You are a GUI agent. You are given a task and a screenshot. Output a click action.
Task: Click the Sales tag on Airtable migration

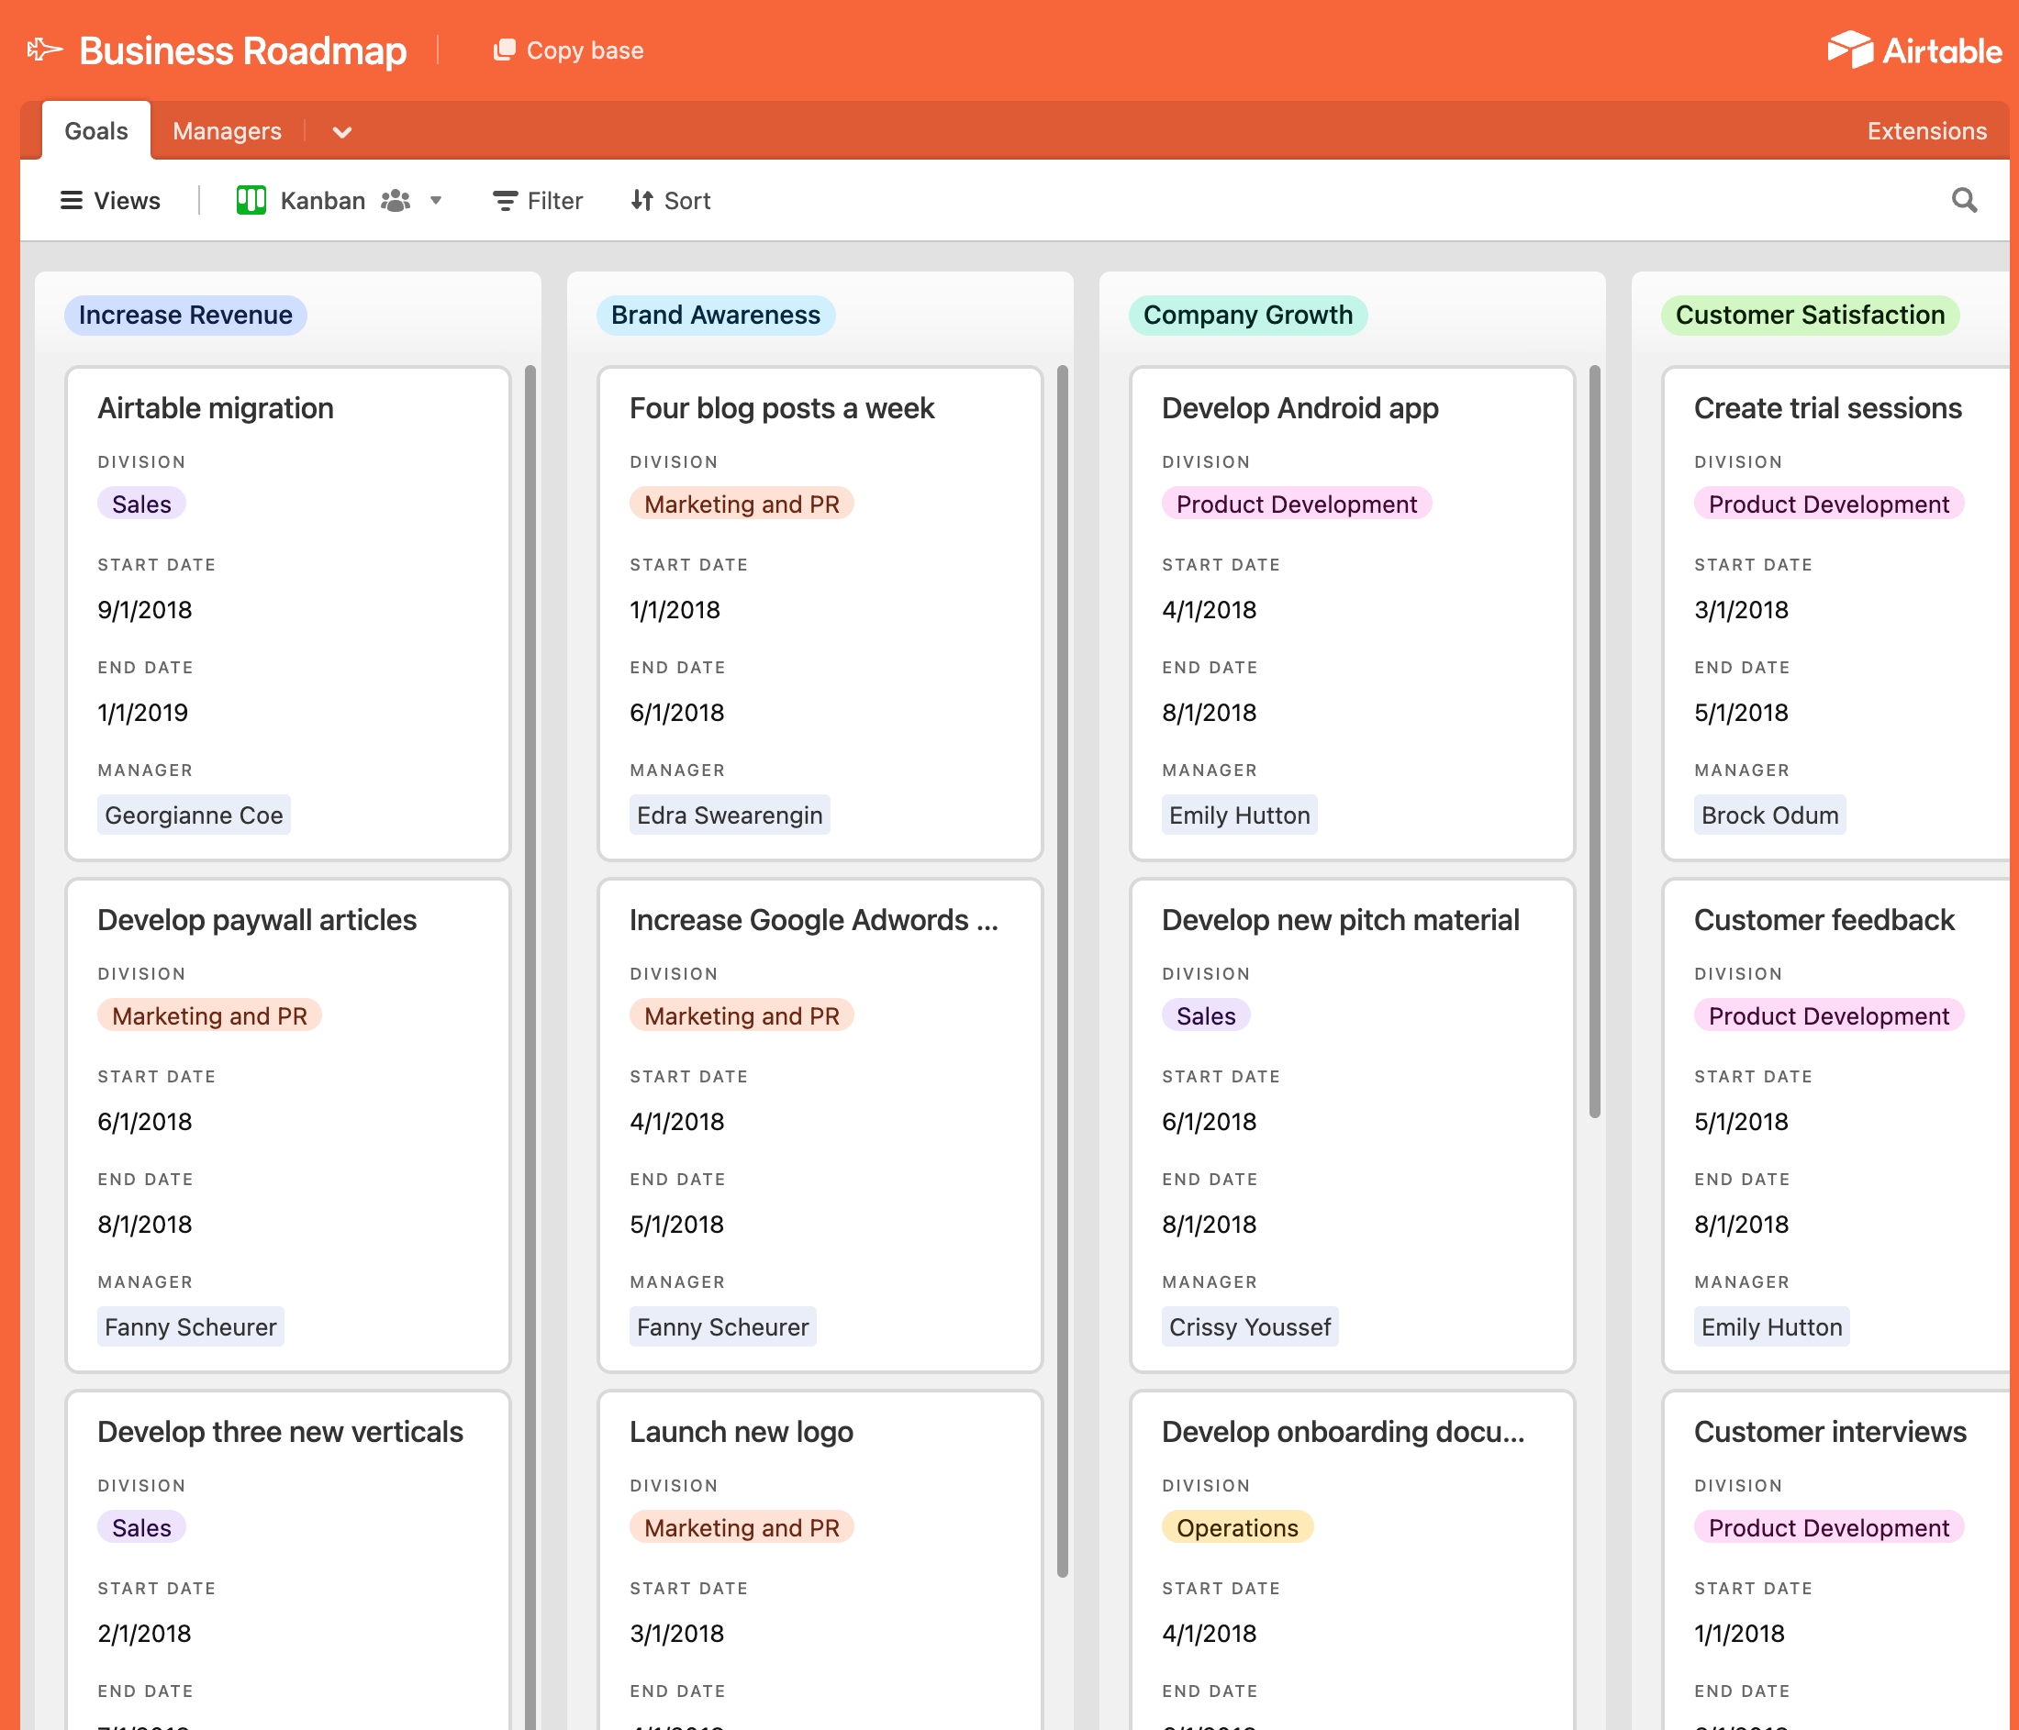(141, 504)
